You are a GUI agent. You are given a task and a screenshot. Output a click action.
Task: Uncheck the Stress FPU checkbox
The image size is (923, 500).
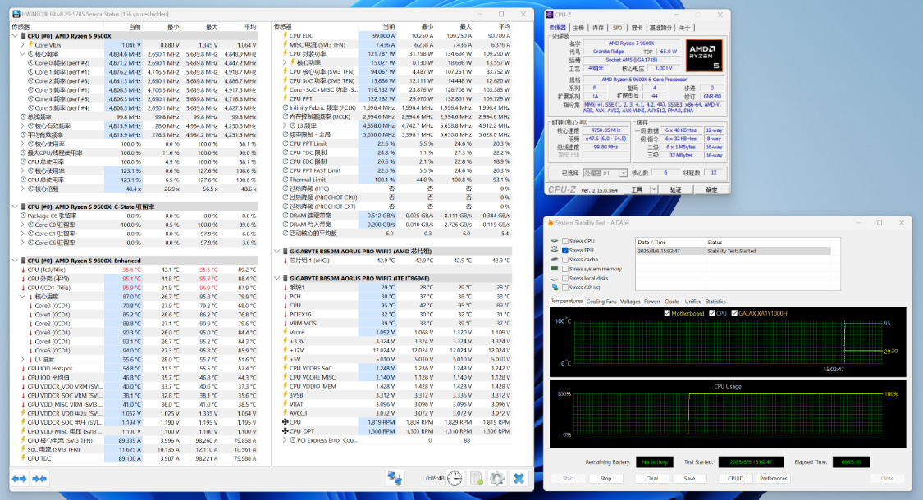coord(565,251)
